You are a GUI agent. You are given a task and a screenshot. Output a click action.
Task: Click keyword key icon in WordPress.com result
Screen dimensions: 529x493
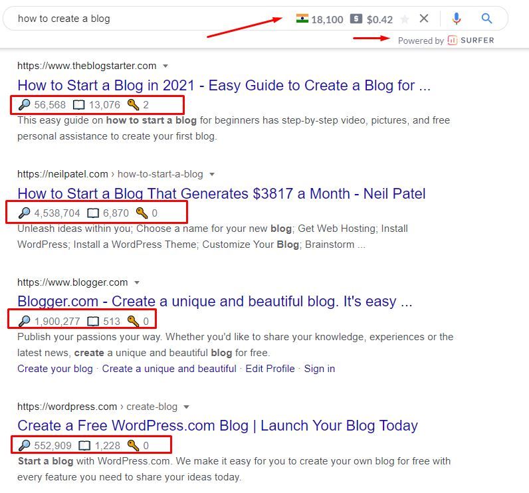tap(134, 446)
